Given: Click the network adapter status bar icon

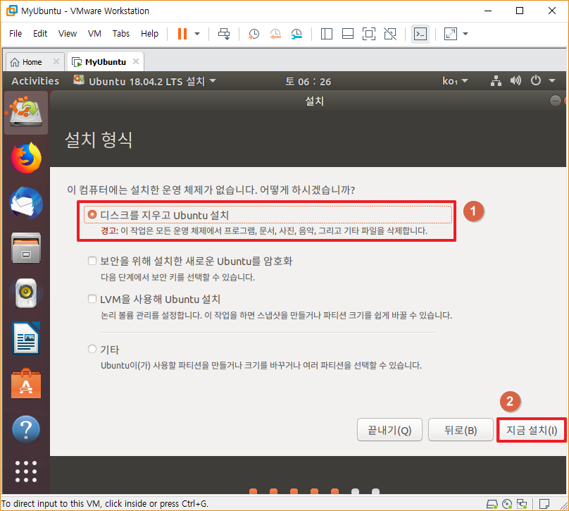Looking at the screenshot, I should coord(522,504).
